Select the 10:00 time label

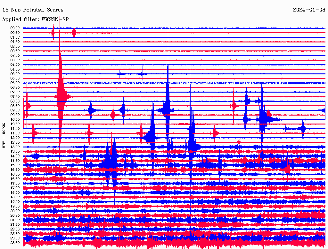(x=15, y=119)
